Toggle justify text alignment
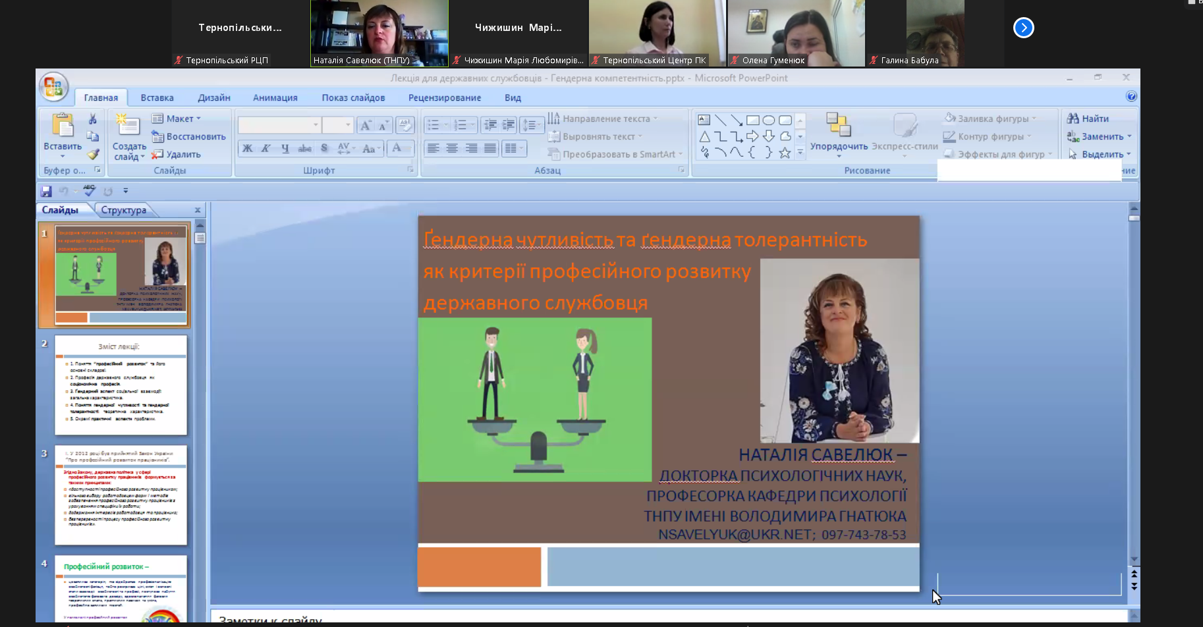This screenshot has height=627, width=1203. pyautogui.click(x=490, y=148)
